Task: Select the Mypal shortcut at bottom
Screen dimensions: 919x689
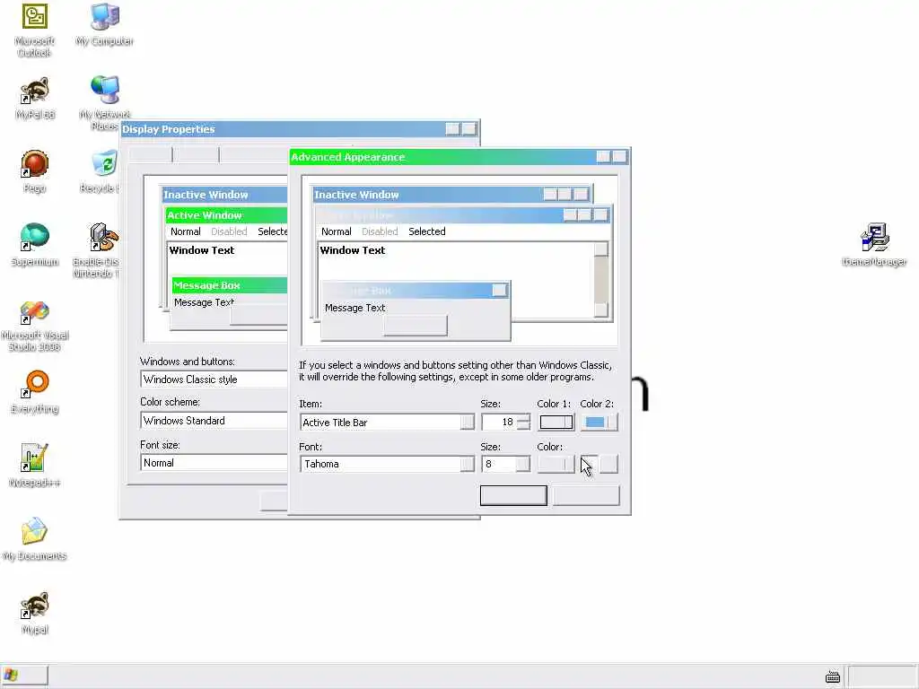Action: 35,613
